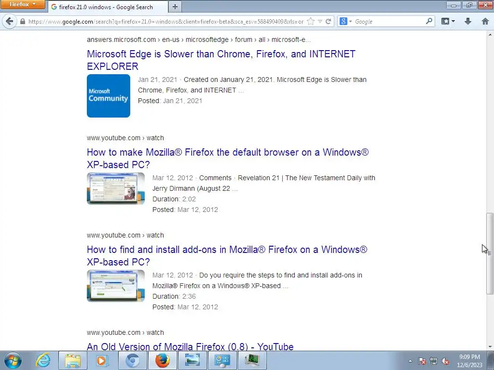494x370 pixels.
Task: Click the magnifier search icon
Action: pyautogui.click(x=429, y=21)
